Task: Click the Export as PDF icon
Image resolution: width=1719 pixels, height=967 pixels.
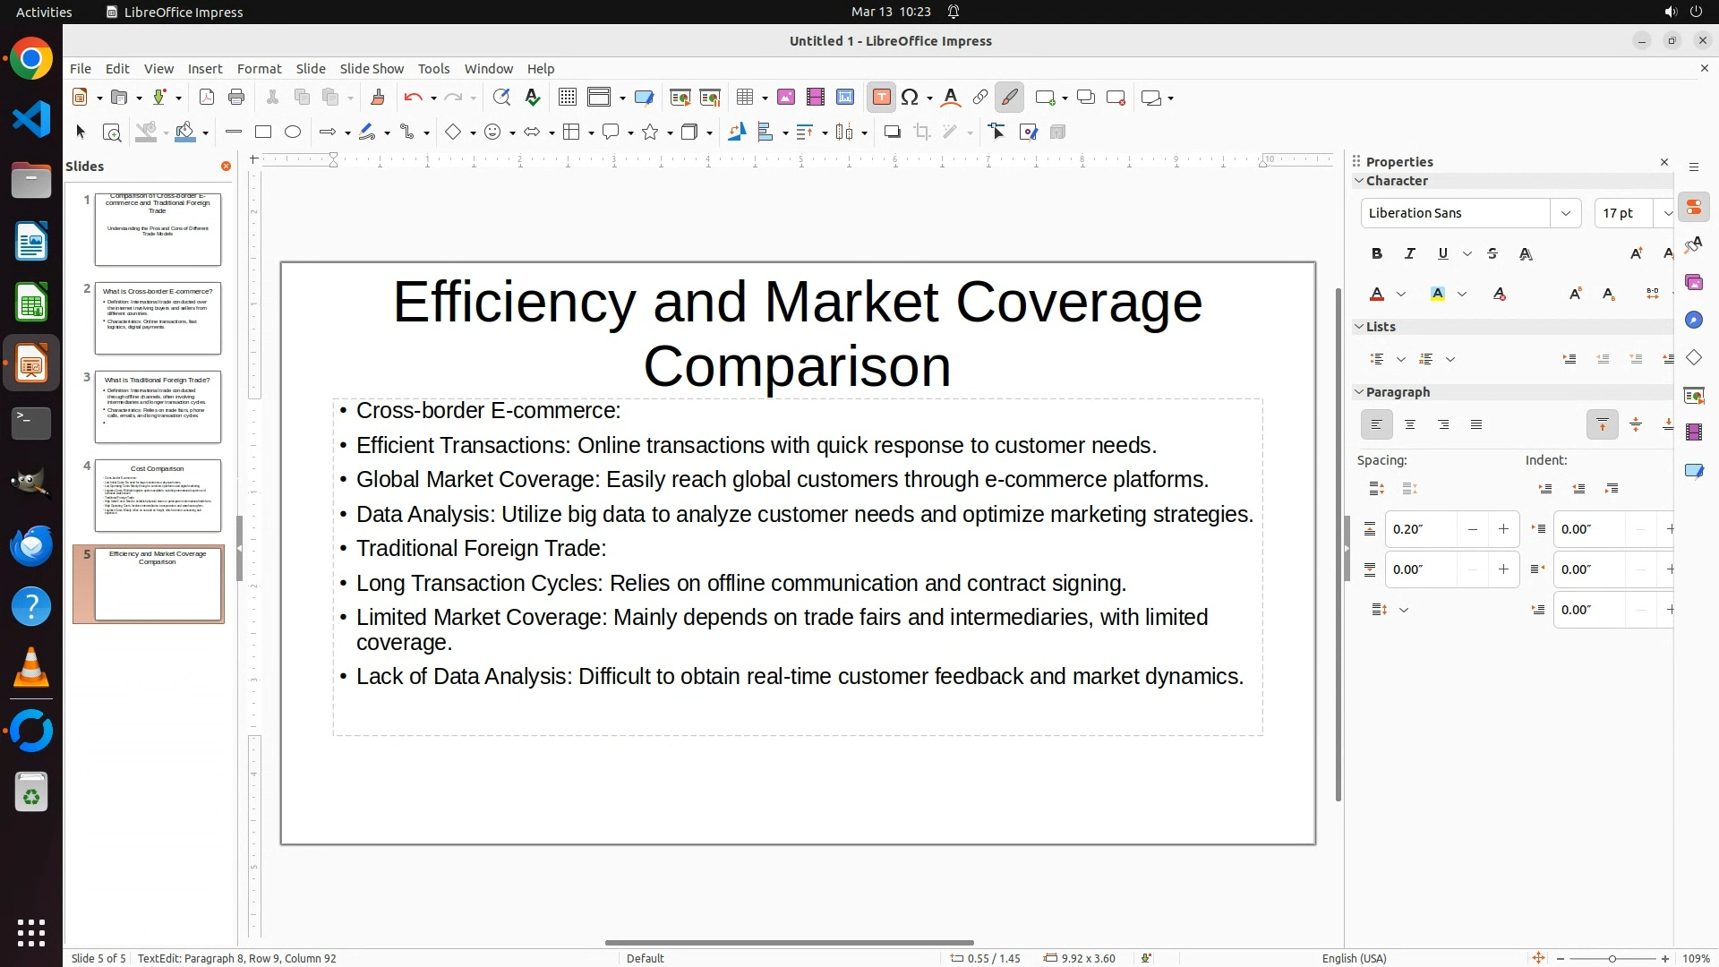Action: click(x=207, y=98)
